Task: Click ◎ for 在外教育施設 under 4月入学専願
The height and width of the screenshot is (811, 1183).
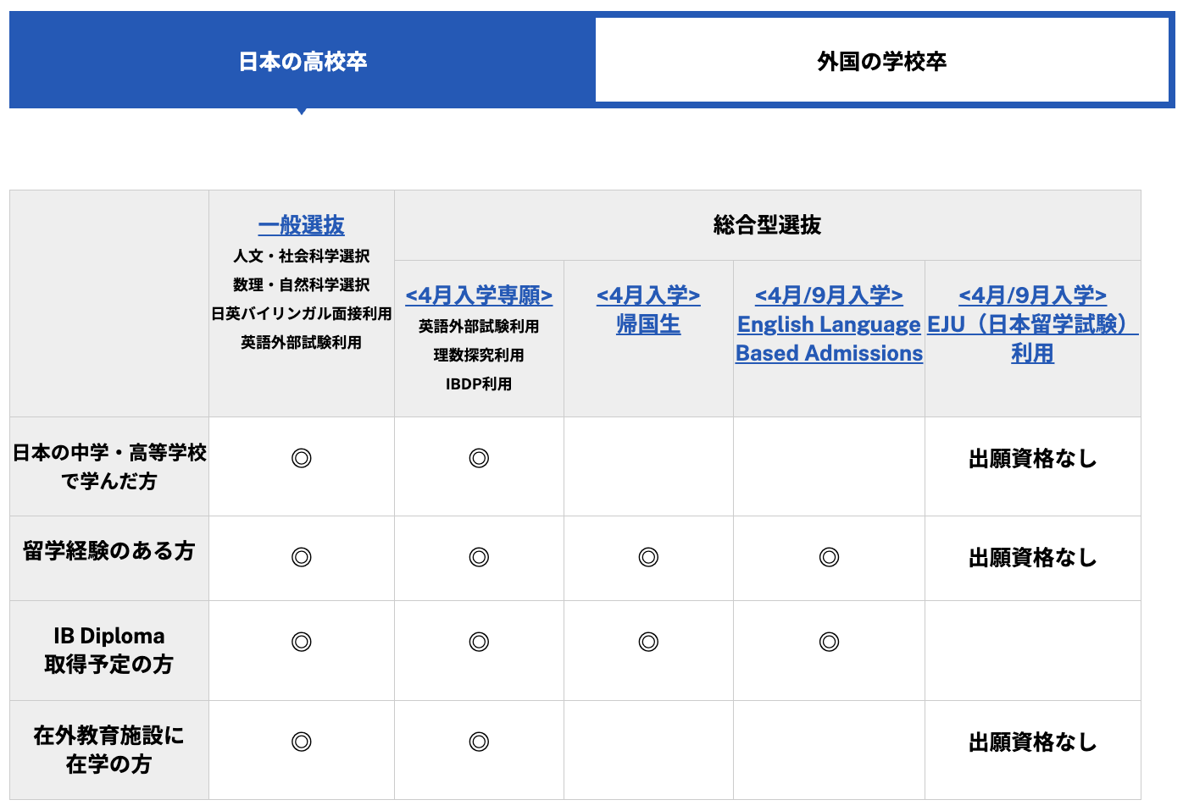Action: point(479,742)
